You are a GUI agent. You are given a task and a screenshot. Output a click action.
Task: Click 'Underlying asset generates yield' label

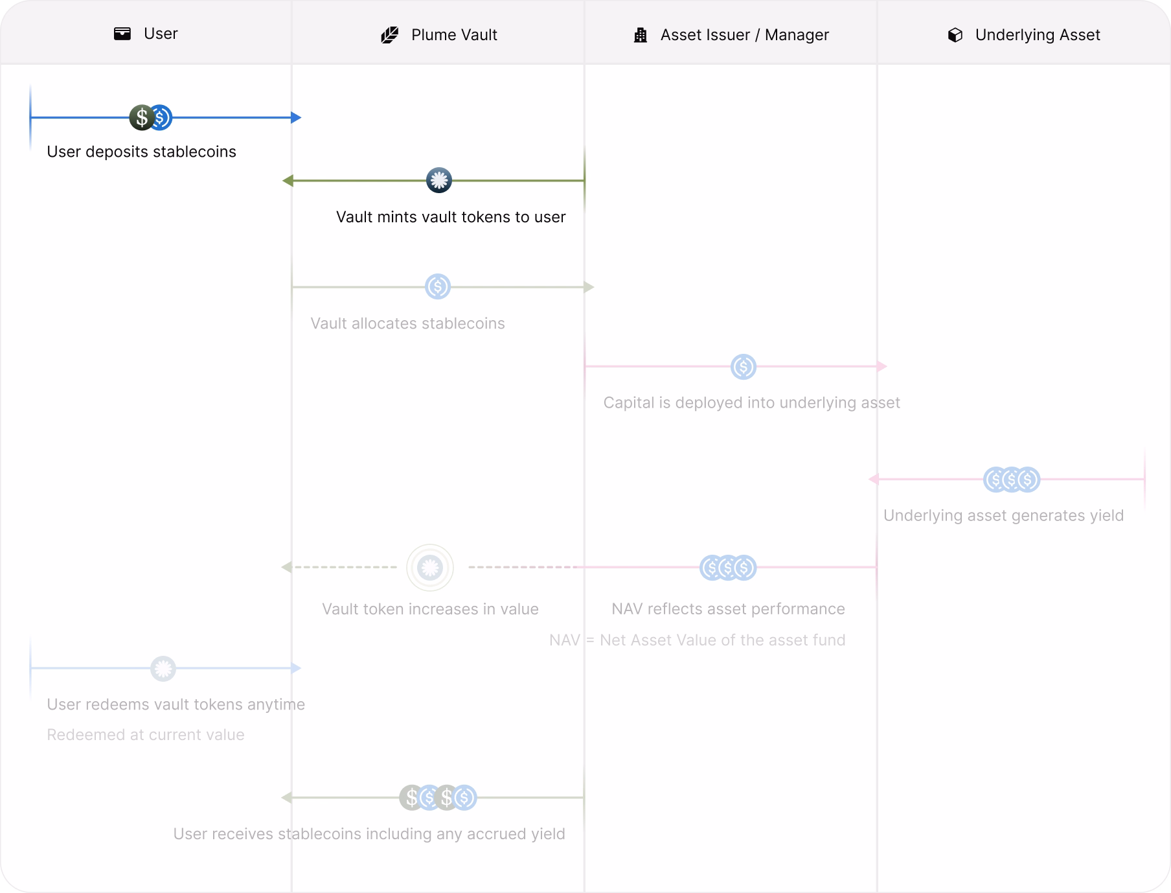(1003, 516)
